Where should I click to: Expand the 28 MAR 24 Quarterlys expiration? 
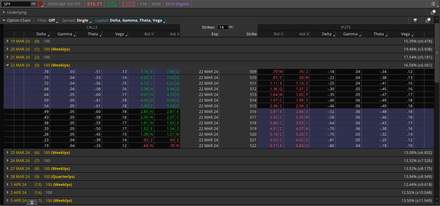point(7,177)
